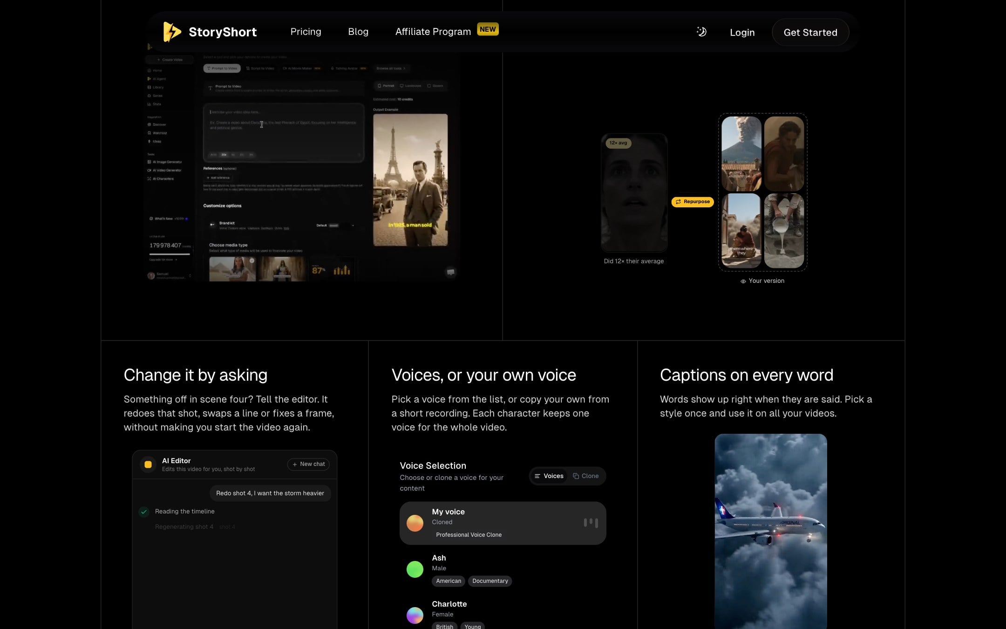
Task: Toggle the dark mode moon icon
Action: pyautogui.click(x=701, y=32)
